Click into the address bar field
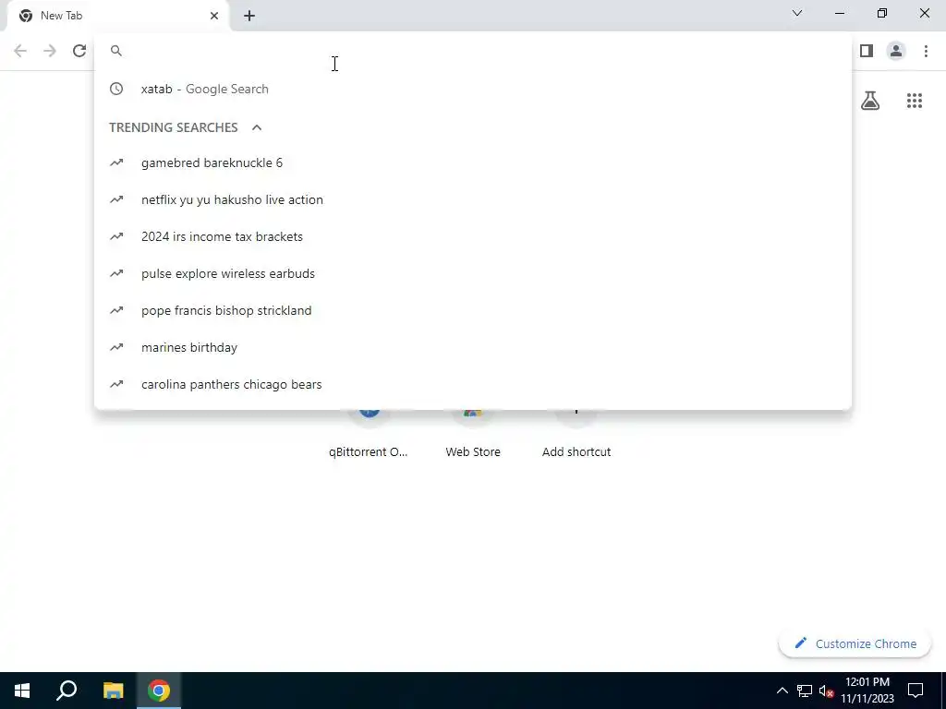 pos(473,51)
